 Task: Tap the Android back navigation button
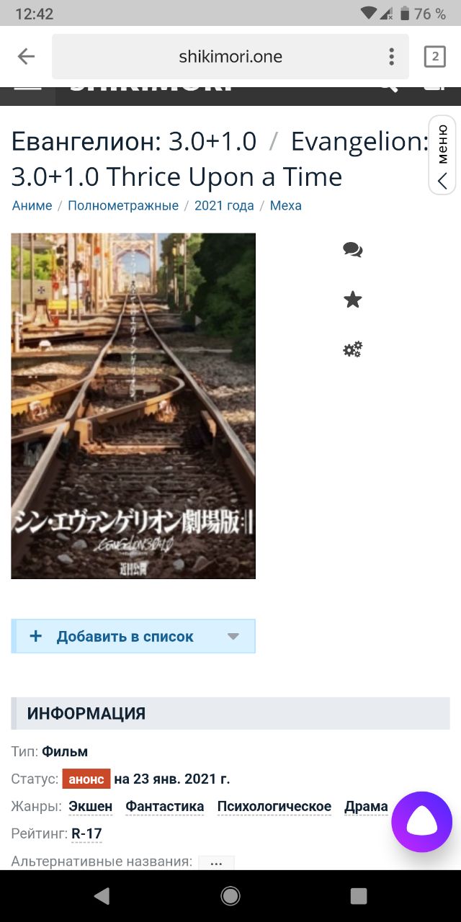pos(102,895)
